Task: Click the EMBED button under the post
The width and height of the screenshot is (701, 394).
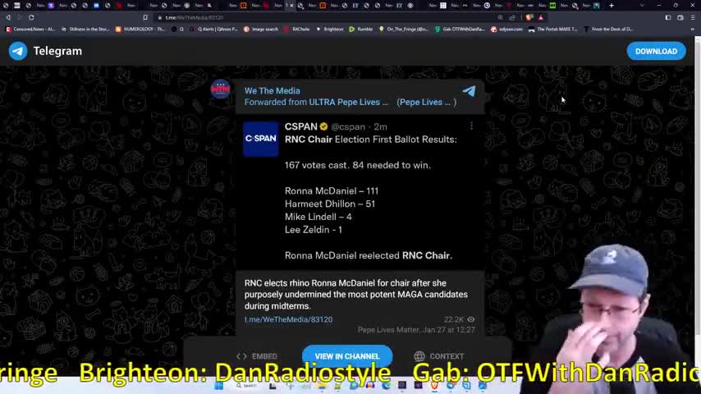Action: (x=257, y=356)
